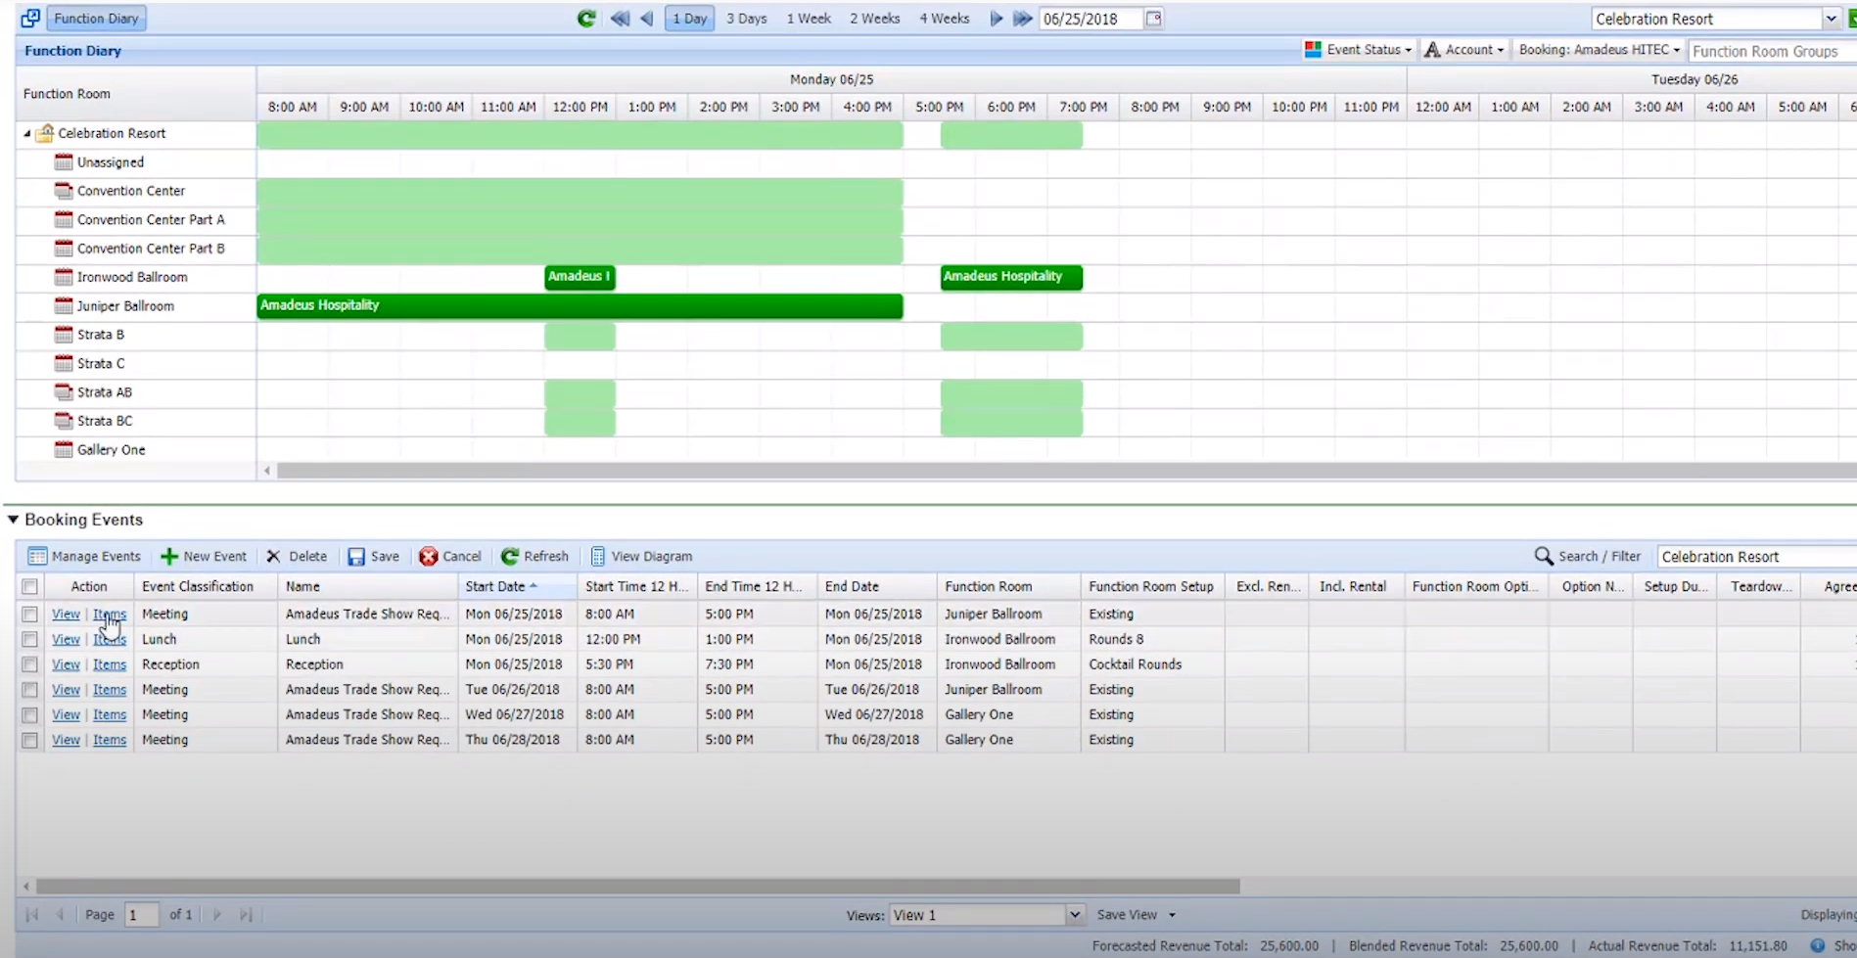
Task: Click the window icon next to Function Diary
Action: (x=30, y=18)
